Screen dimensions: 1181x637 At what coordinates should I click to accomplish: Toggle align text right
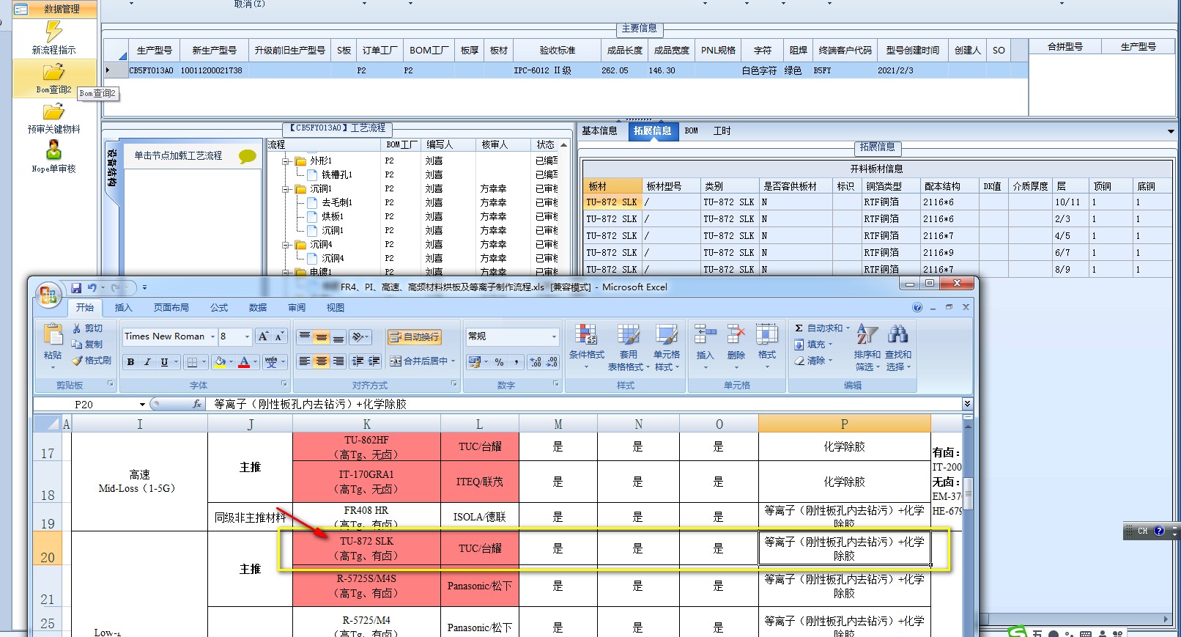tap(338, 361)
